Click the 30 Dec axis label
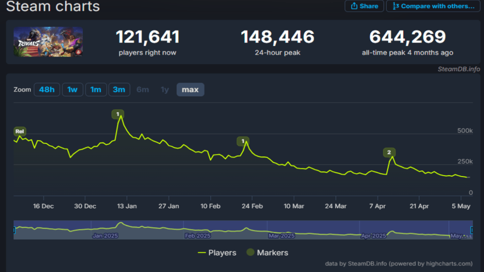This screenshot has width=484, height=272. coord(85,206)
